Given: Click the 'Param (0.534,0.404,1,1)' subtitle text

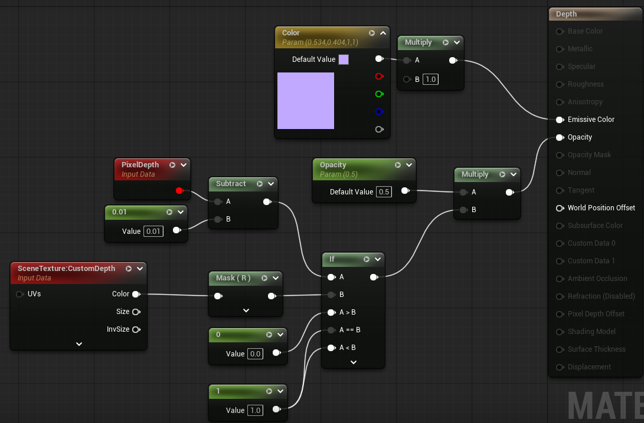Looking at the screenshot, I should [320, 42].
